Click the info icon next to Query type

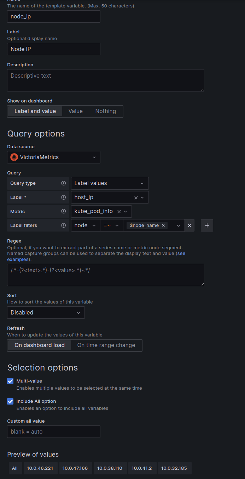(x=64, y=183)
